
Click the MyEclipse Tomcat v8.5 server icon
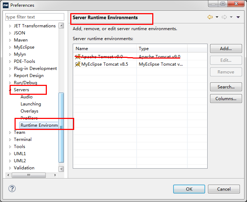[x=78, y=64]
